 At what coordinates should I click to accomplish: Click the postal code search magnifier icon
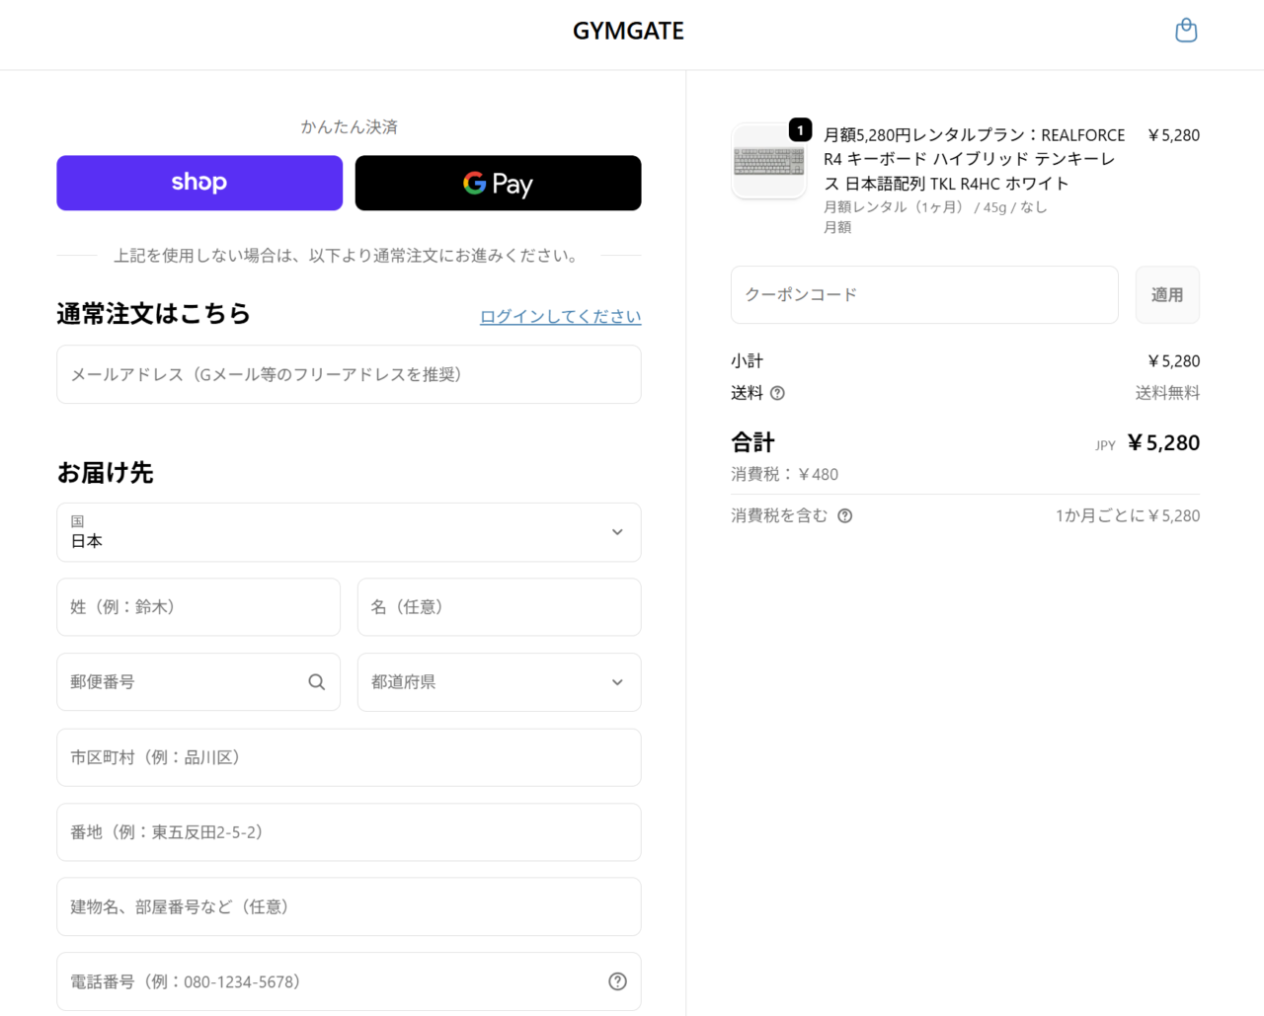[x=316, y=682]
